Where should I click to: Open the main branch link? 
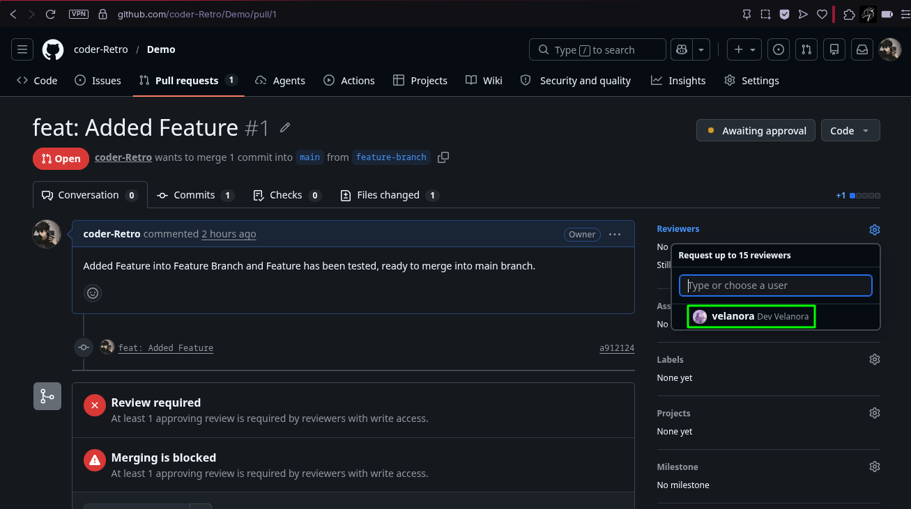[309, 157]
